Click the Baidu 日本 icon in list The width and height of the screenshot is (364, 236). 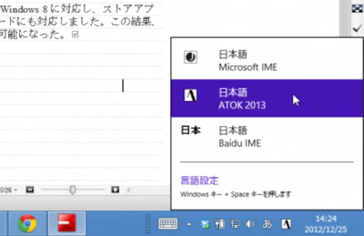coord(191,130)
